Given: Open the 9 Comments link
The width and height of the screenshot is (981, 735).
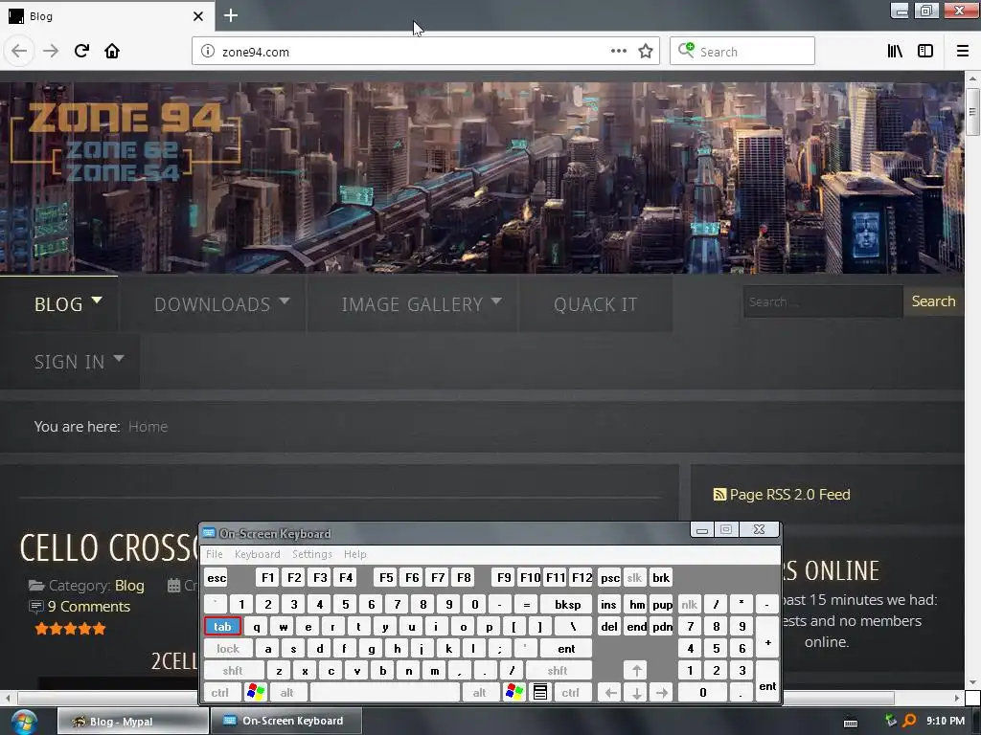Looking at the screenshot, I should (x=89, y=606).
